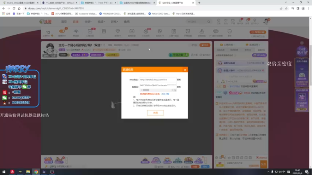Open the 鱼吧 menu item
The height and width of the screenshot is (175, 312).
pyautogui.click(x=127, y=22)
